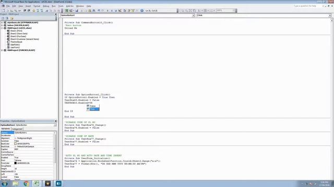Click the Find binoculars toolbar icon

pos(94,10)
